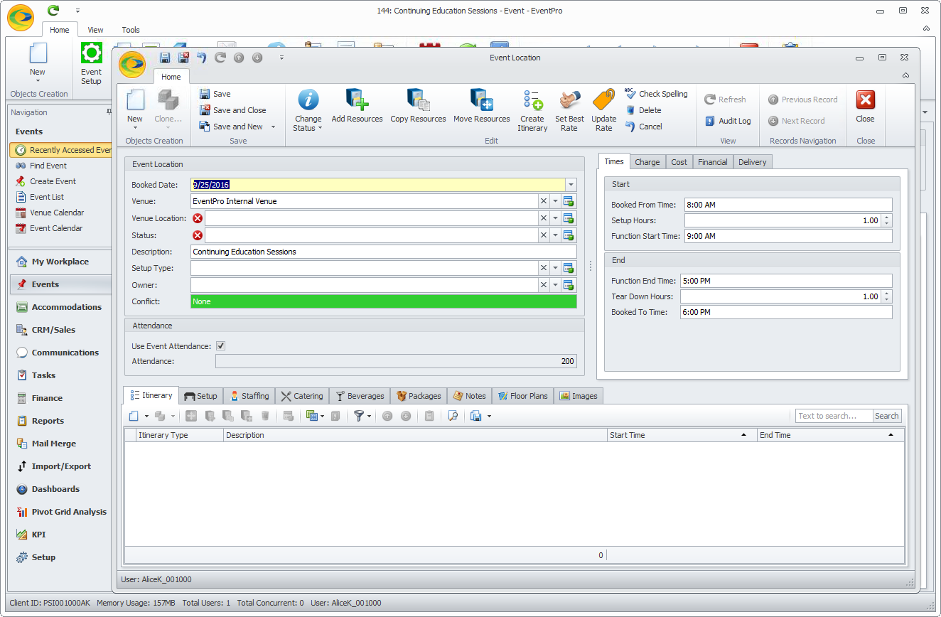Screen dimensions: 941x617
Task: Open the Catering tab
Action: pos(301,396)
